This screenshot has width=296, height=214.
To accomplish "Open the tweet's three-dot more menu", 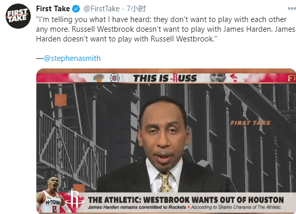I will pos(292,8).
